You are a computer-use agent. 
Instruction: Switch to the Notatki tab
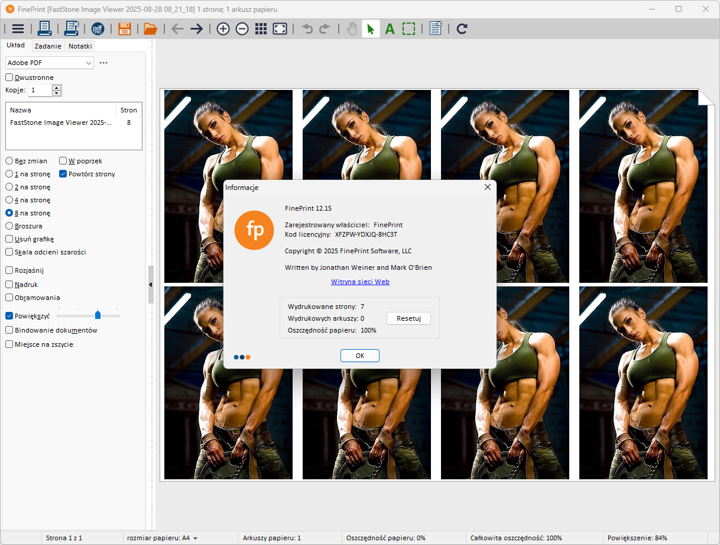pyautogui.click(x=80, y=46)
